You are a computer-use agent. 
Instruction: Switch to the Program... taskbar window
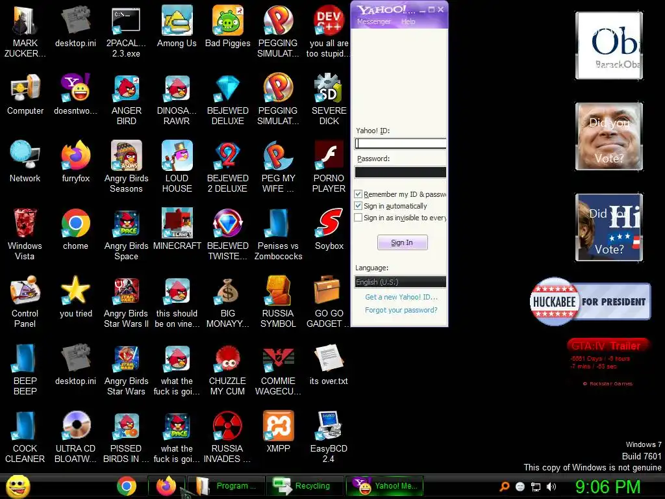click(x=225, y=486)
